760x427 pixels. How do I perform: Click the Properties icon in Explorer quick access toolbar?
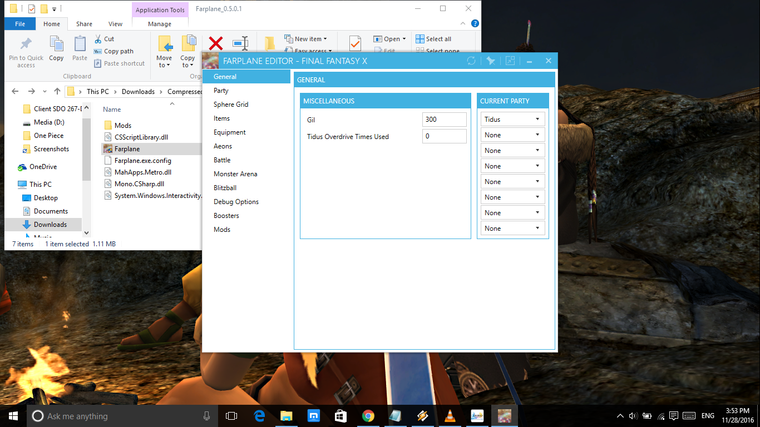pos(31,9)
